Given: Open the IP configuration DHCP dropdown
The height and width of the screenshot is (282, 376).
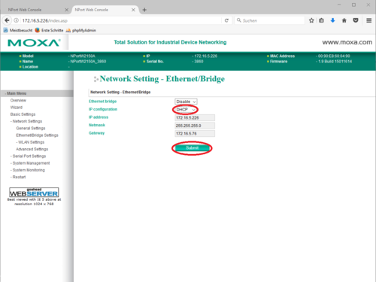Looking at the screenshot, I should tap(186, 110).
